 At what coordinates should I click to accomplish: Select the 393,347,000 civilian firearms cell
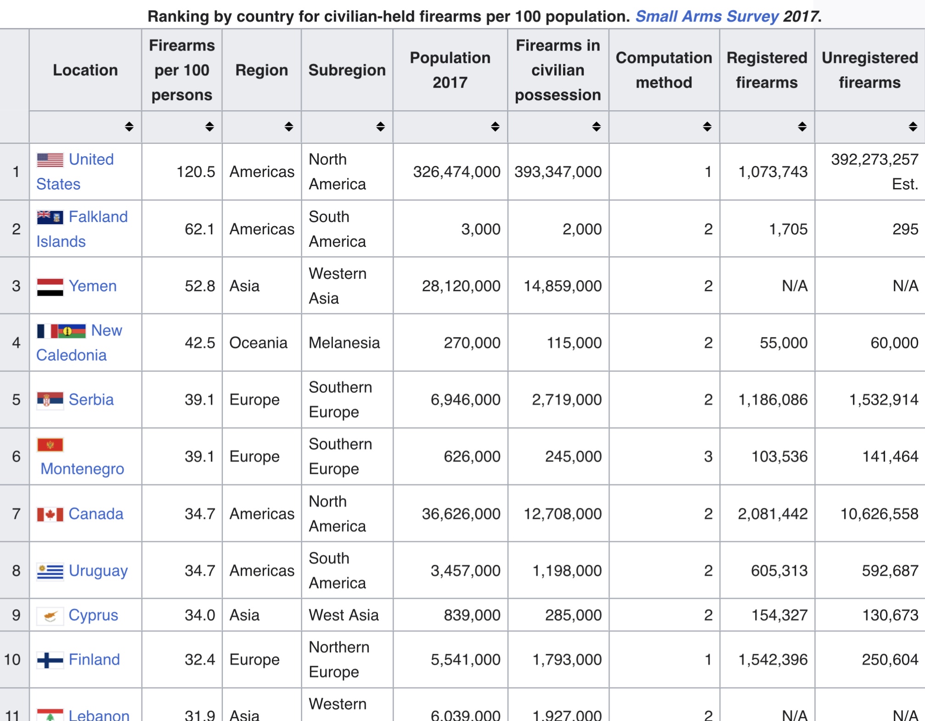[x=558, y=172]
